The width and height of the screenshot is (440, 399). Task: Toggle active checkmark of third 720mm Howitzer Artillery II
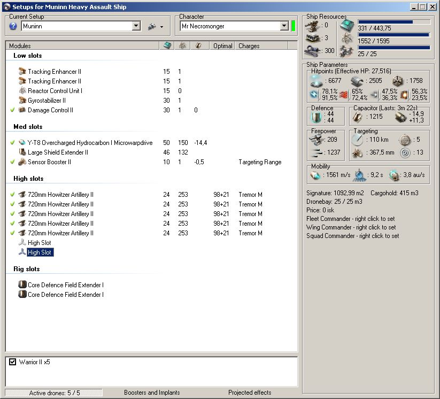pyautogui.click(x=12, y=213)
